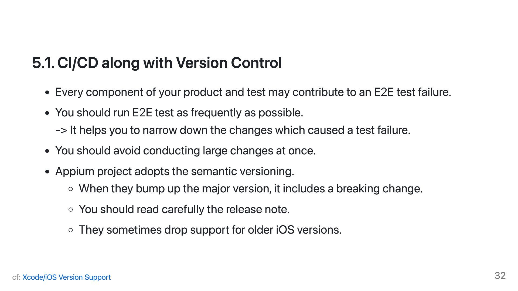Click the slide number 32
Screen dimensions: 518x291
(x=500, y=276)
